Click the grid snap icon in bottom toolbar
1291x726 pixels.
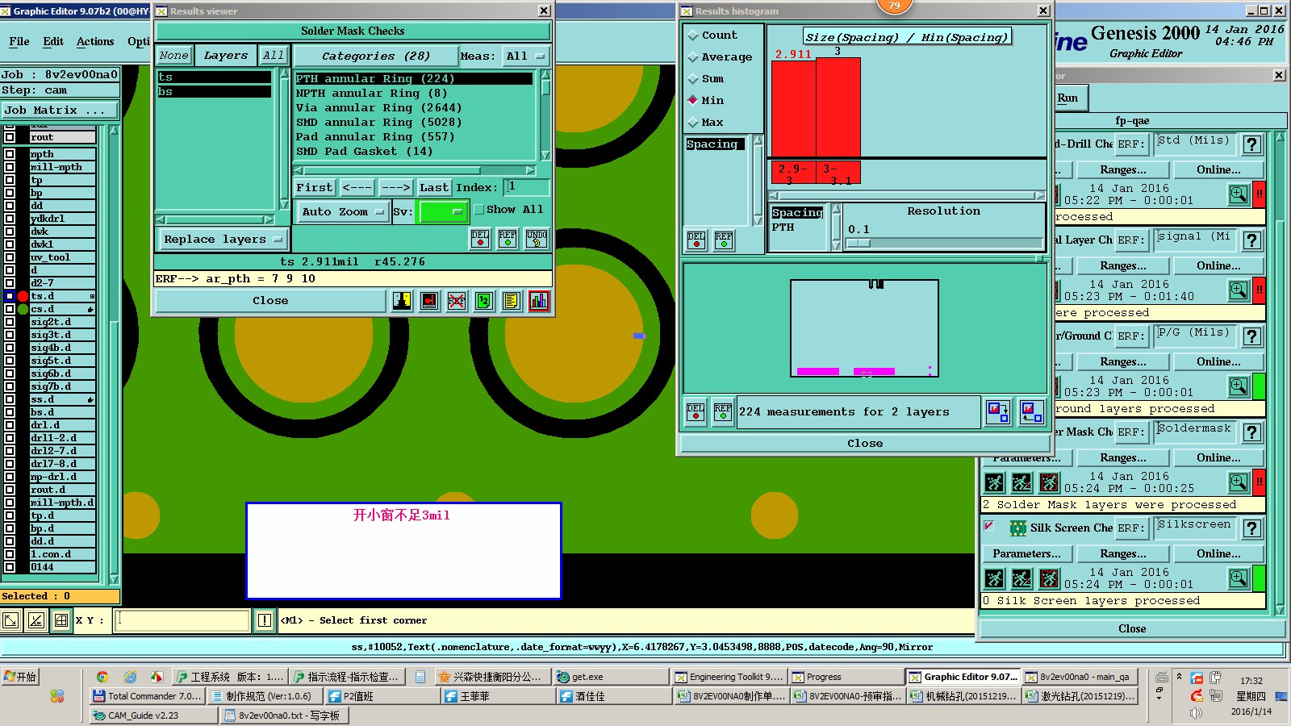click(x=61, y=620)
